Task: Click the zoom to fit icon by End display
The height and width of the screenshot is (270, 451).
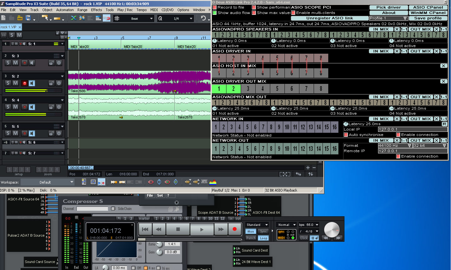Action: point(285,174)
